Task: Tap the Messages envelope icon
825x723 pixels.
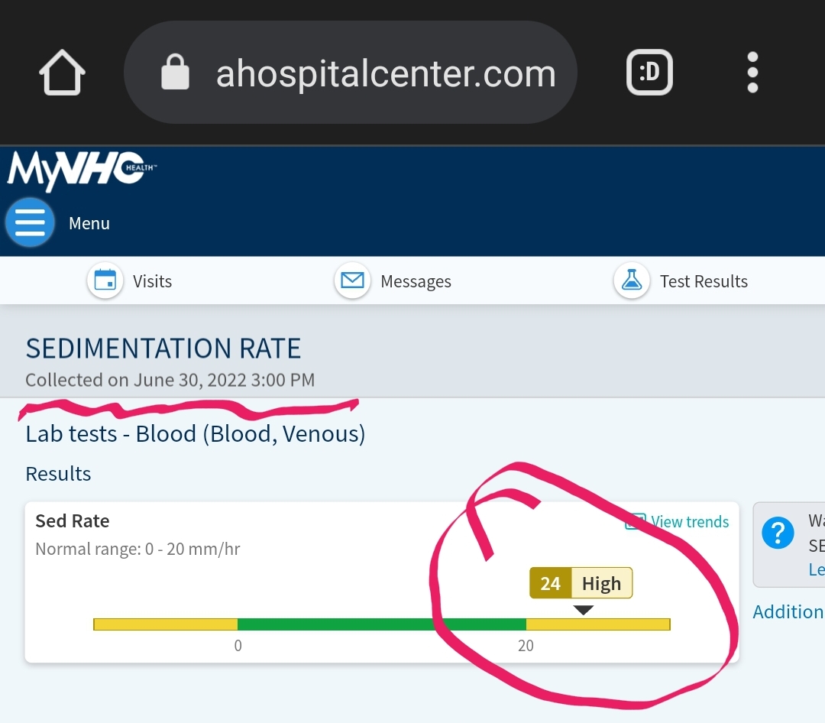Action: coord(352,281)
